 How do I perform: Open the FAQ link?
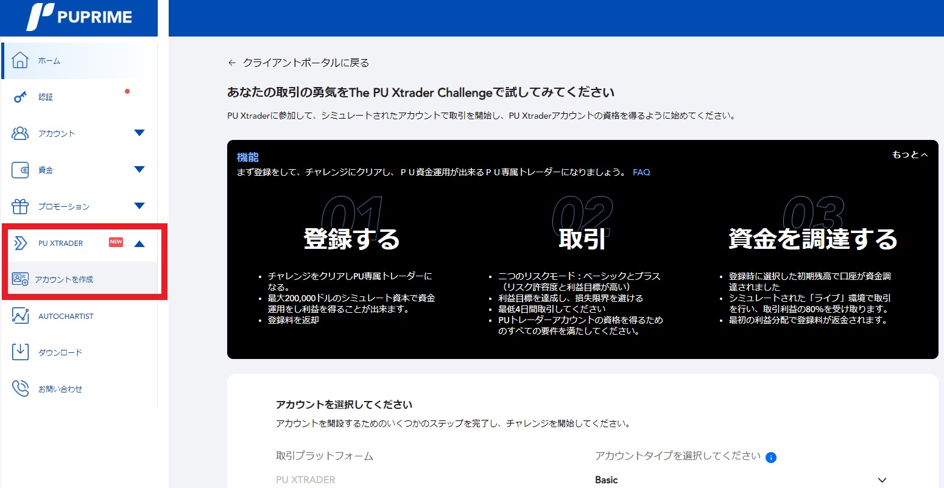(x=641, y=172)
